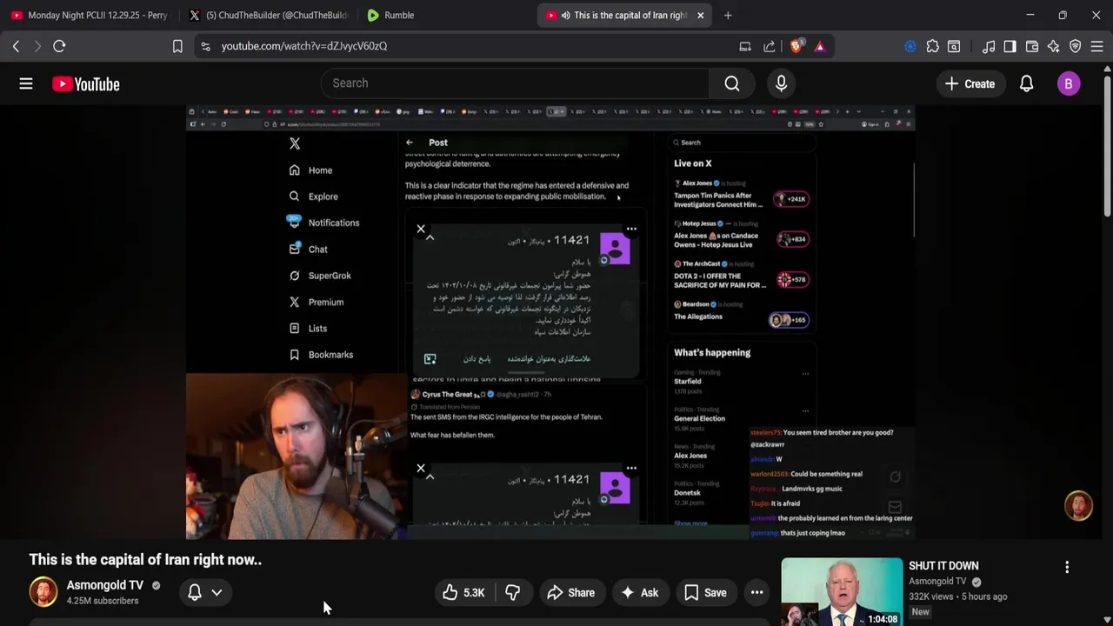Image resolution: width=1113 pixels, height=626 pixels.
Task: Open Brave Rewards triangle icon
Action: point(820,46)
